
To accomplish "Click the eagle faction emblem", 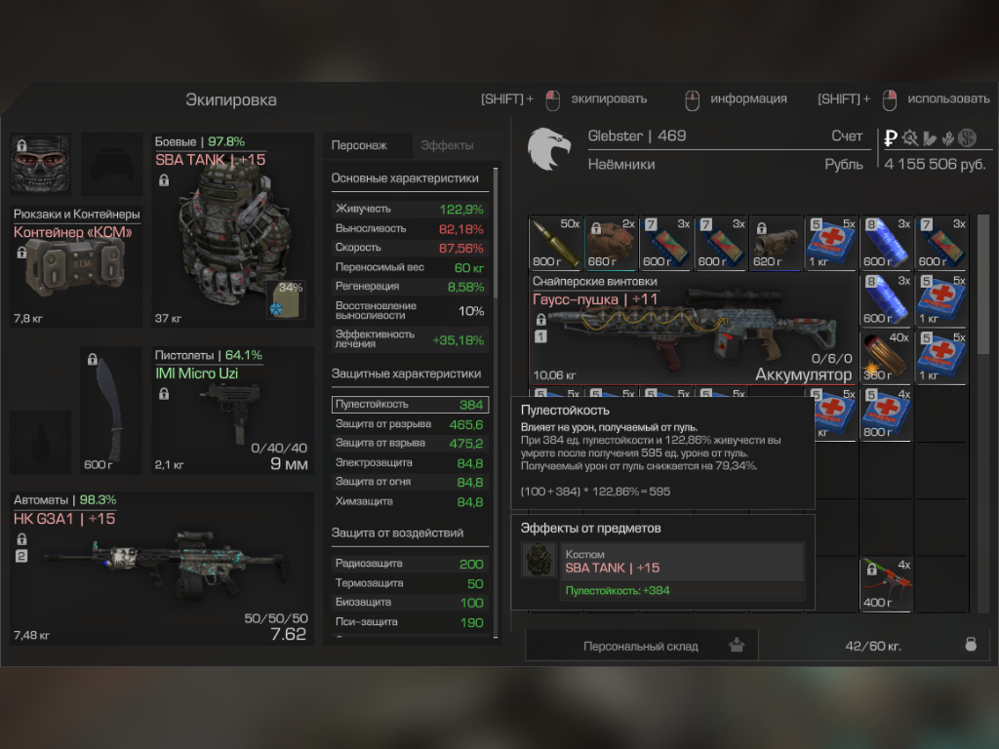I will coord(548,149).
